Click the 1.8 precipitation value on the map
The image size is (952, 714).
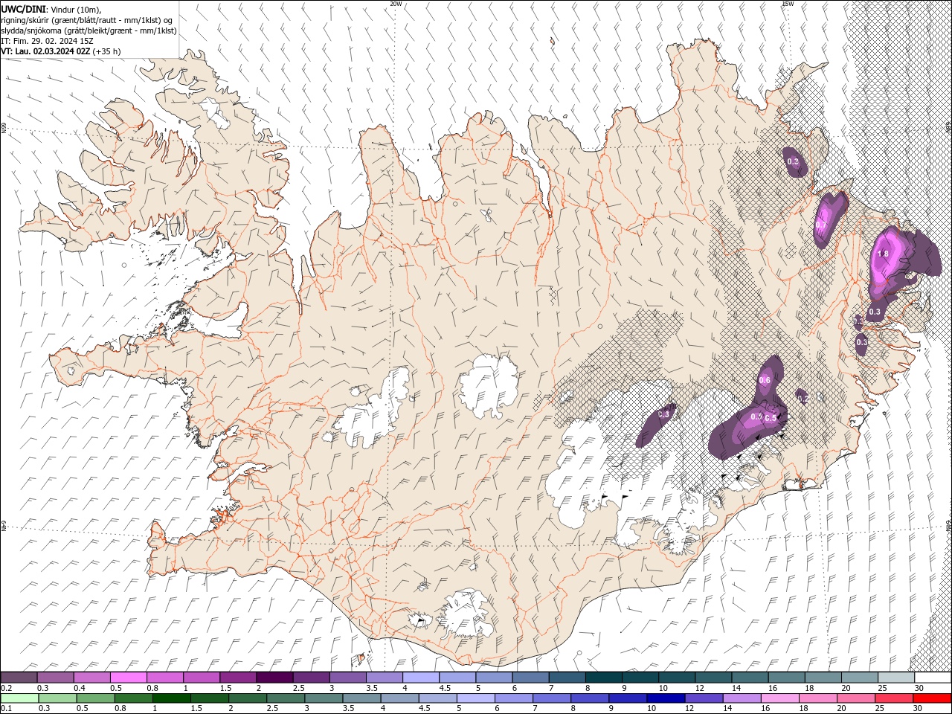(x=884, y=254)
